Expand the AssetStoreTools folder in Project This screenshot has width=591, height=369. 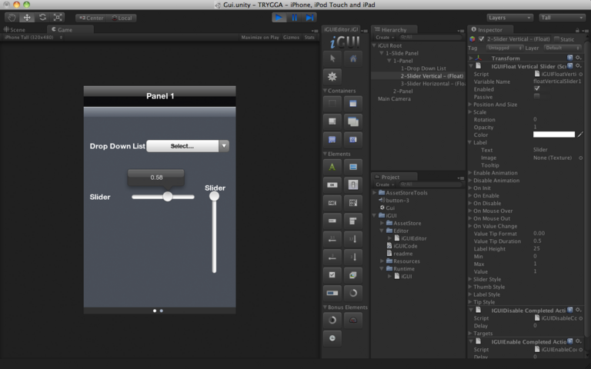tap(375, 193)
